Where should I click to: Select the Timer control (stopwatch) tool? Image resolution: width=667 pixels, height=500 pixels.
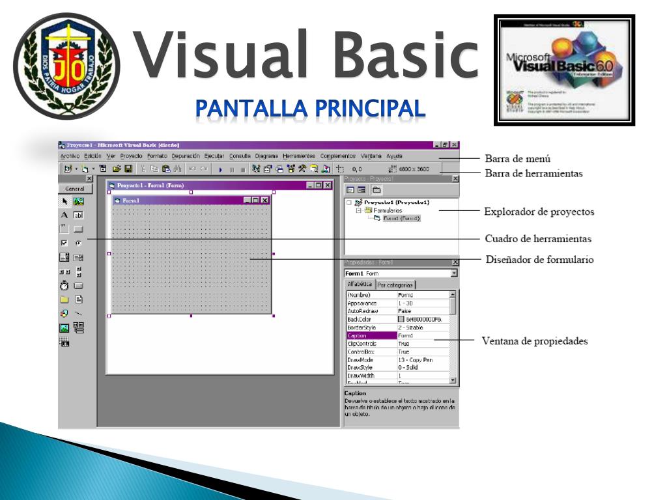64,285
